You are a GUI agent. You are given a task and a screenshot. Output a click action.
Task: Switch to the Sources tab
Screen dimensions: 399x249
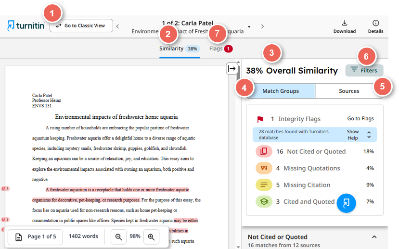(x=349, y=91)
